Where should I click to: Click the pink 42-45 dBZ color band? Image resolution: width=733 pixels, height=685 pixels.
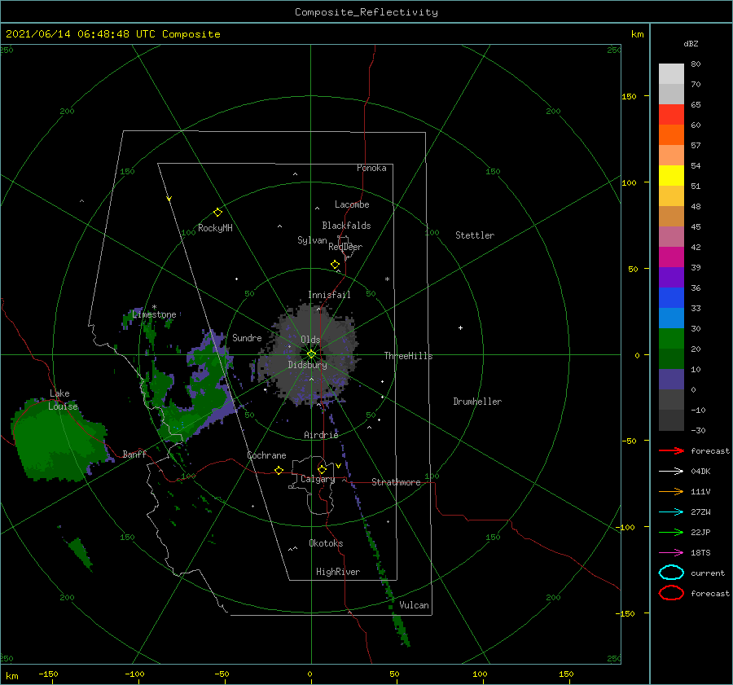point(671,236)
